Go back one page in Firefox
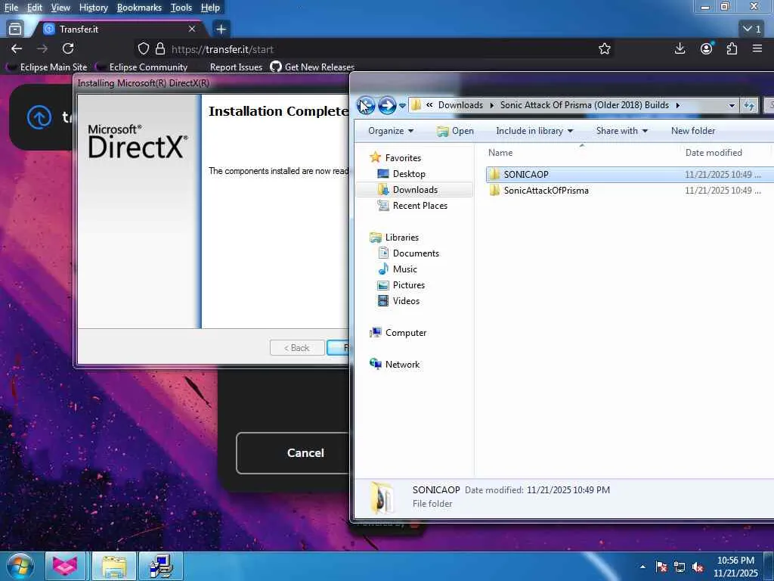 (17, 48)
